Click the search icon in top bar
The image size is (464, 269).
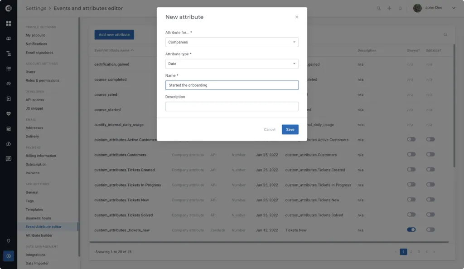(x=378, y=8)
